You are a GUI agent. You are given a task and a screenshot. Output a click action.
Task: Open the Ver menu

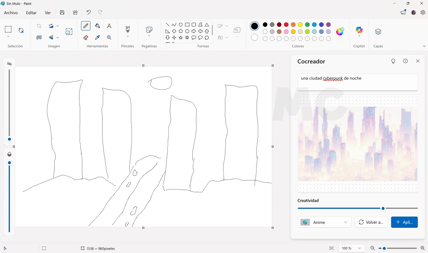[x=48, y=13]
